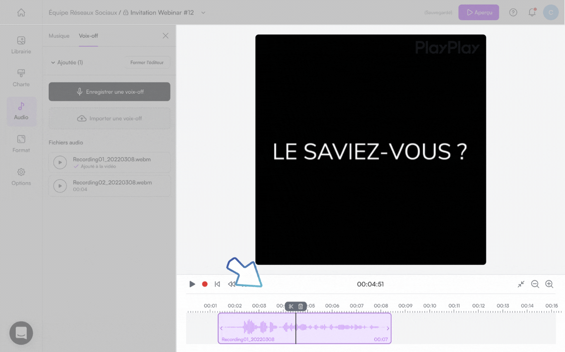565x352 pixels.
Task: Click the right trim handle of Recording01 clip
Action: [388, 328]
